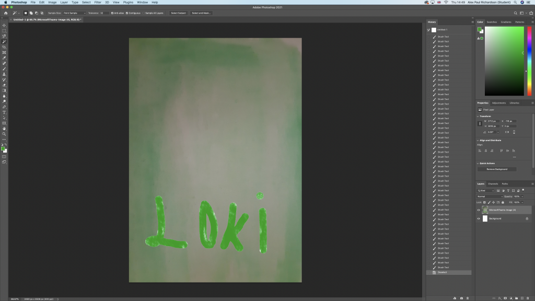This screenshot has height=301, width=535.
Task: Select the Clone Stamp tool
Action: (4, 74)
